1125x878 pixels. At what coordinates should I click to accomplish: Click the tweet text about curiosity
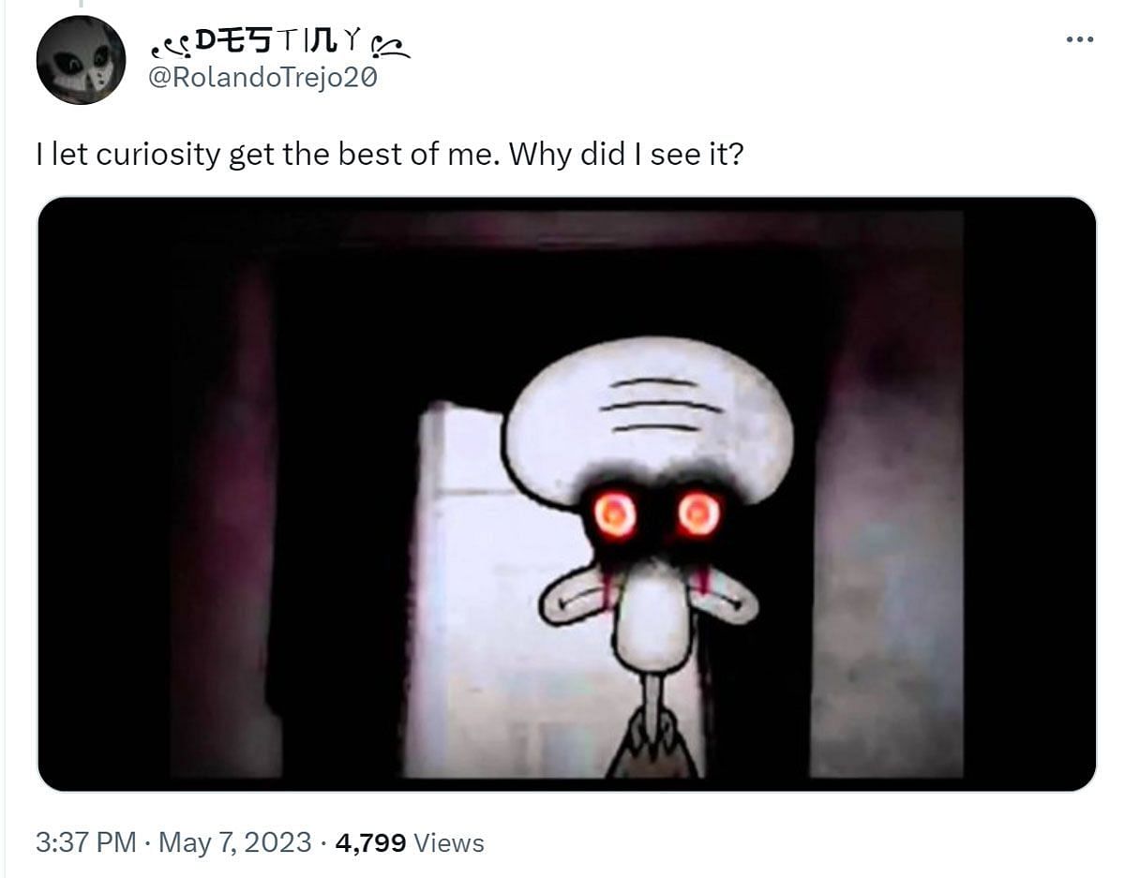[x=389, y=154]
